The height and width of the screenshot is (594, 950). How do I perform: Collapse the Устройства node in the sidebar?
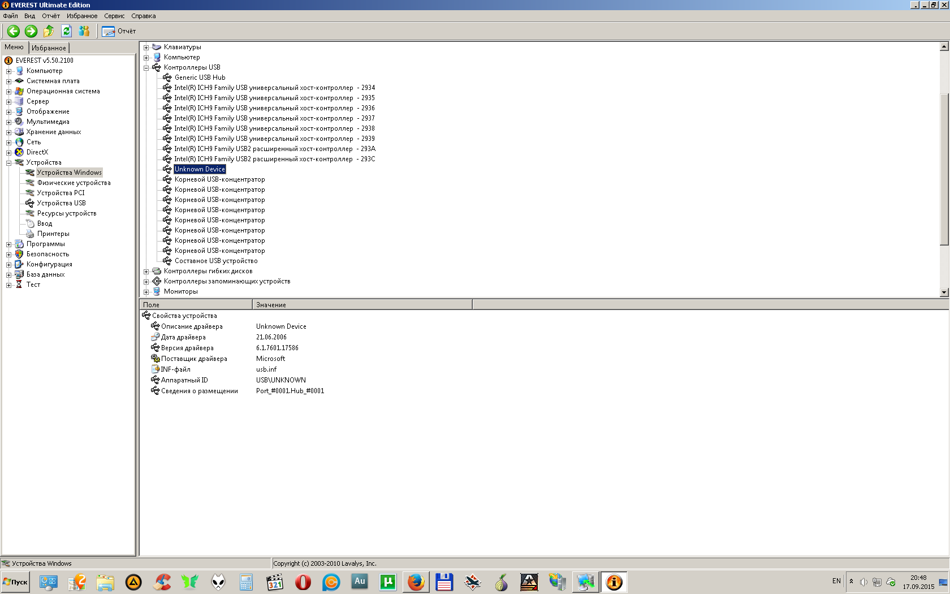click(x=8, y=163)
